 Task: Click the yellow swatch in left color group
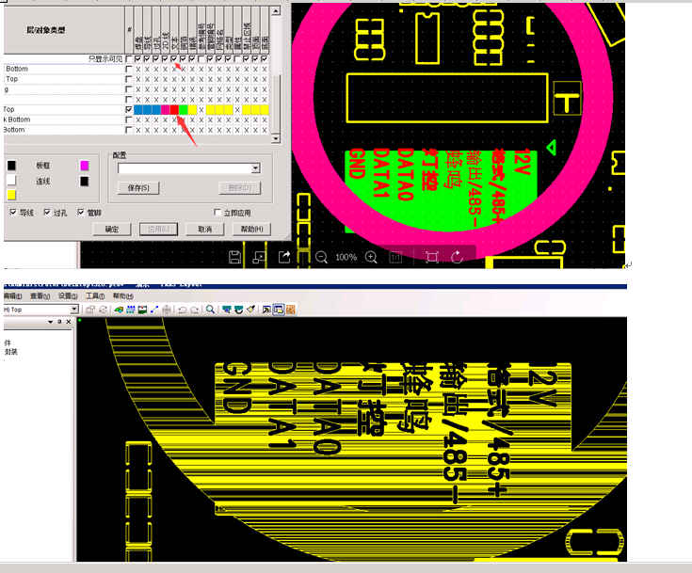tap(11, 195)
